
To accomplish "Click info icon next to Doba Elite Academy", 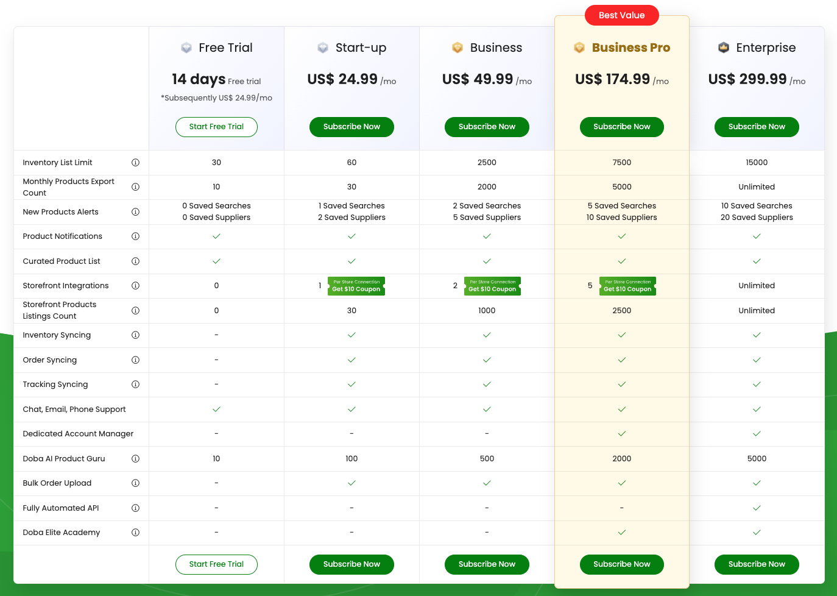I will tap(135, 533).
